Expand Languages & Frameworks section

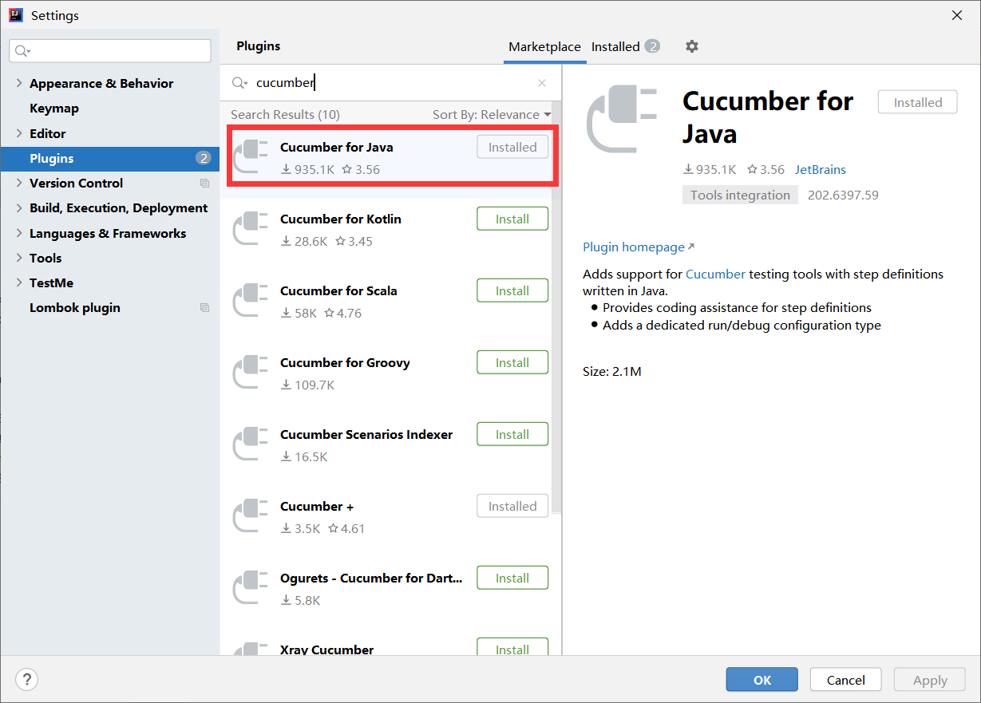click(19, 233)
